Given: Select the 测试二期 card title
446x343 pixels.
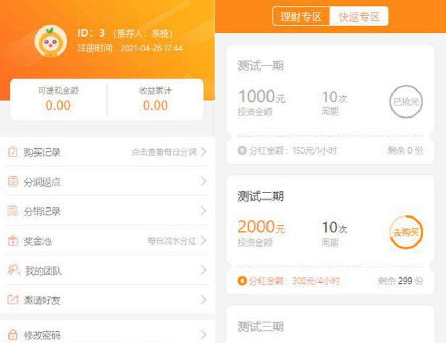Looking at the screenshot, I should point(261,196).
